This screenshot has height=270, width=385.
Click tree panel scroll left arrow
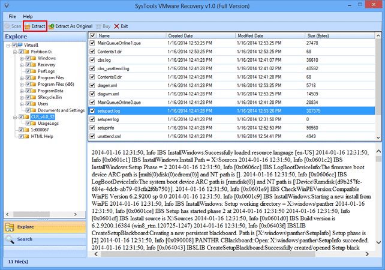tap(7, 214)
